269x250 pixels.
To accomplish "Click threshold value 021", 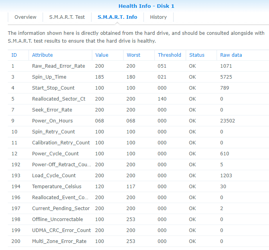I will [x=162, y=77].
